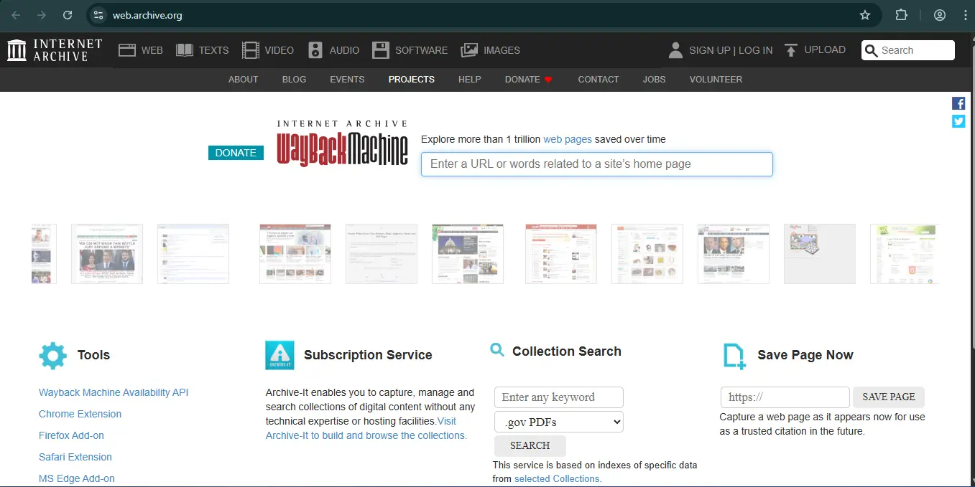
Task: Click the Facebook share icon
Action: click(958, 103)
